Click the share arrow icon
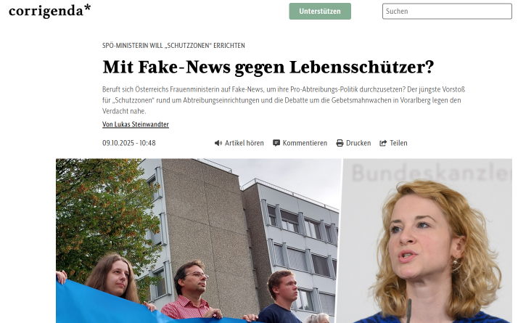The width and height of the screenshot is (518, 323). pyautogui.click(x=383, y=143)
